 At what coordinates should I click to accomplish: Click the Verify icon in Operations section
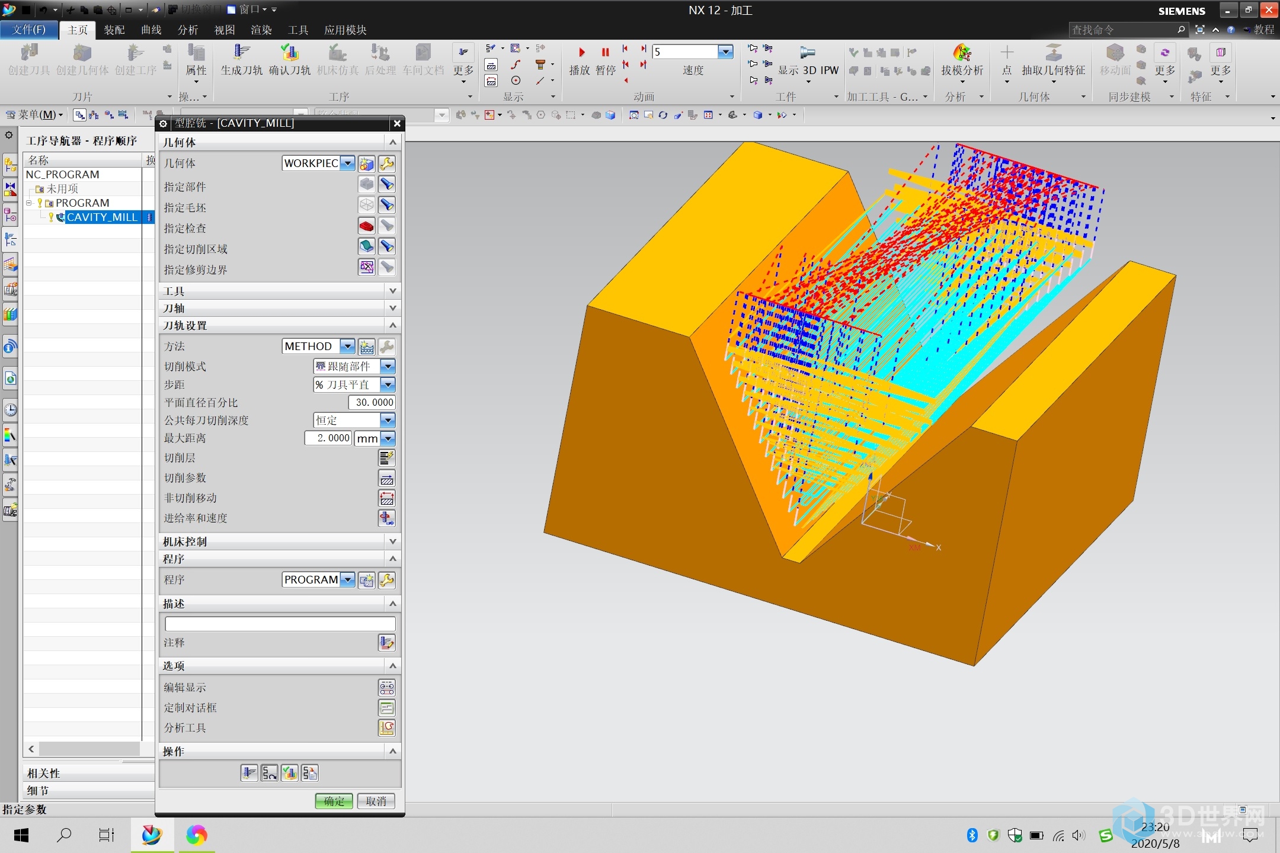[x=290, y=773]
